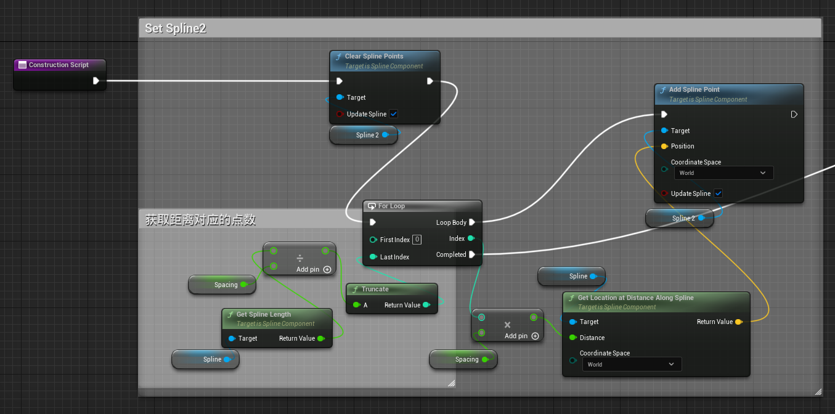Click Distance pin on Get Location at Distance
Image resolution: width=835 pixels, height=414 pixels.
573,338
